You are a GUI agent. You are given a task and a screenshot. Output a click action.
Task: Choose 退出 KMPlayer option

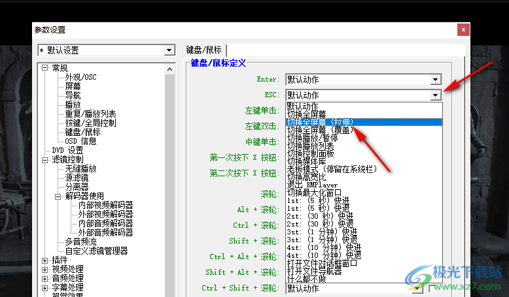coord(364,185)
